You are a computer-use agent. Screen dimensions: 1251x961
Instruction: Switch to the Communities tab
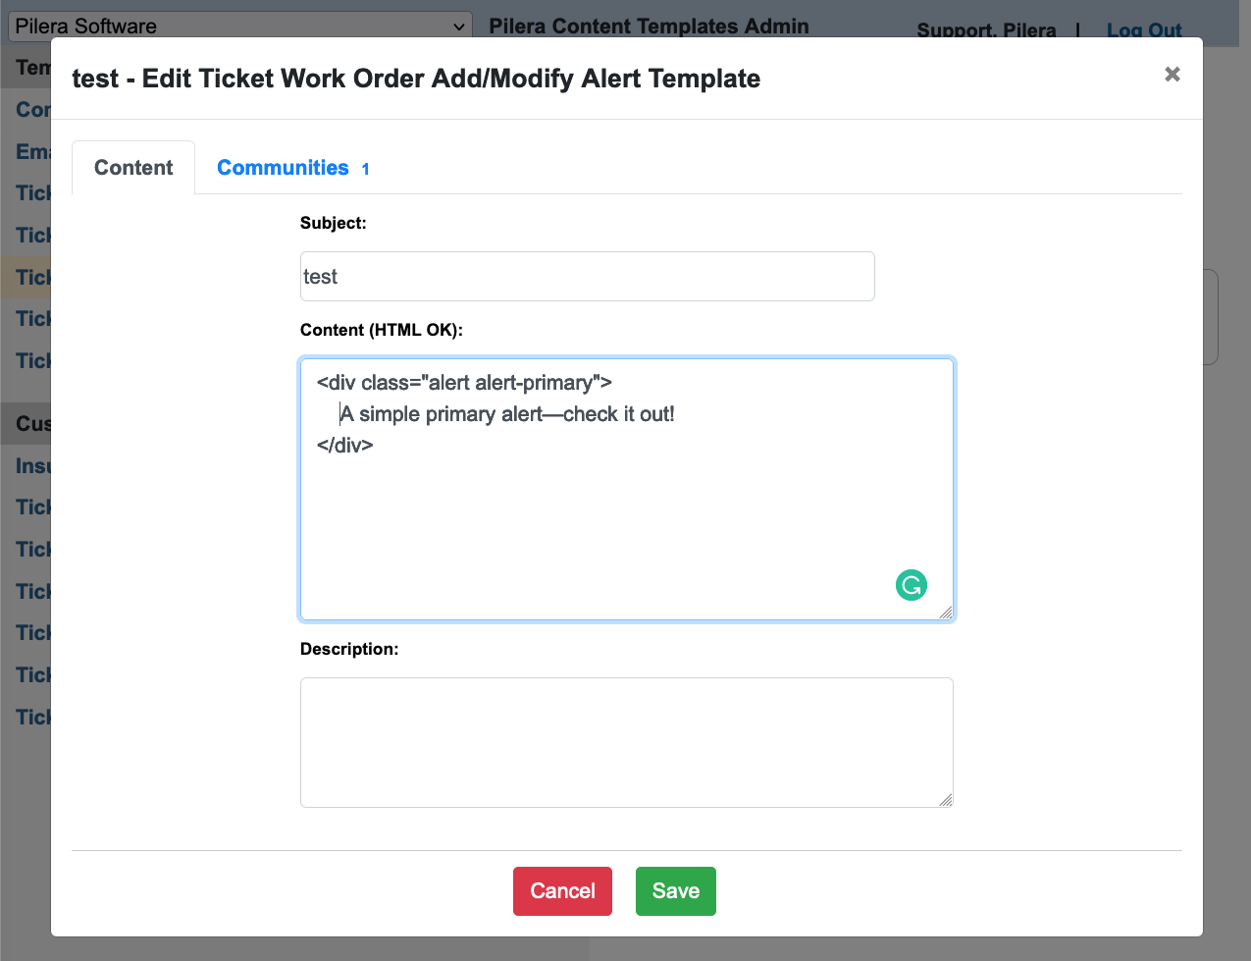[293, 168]
